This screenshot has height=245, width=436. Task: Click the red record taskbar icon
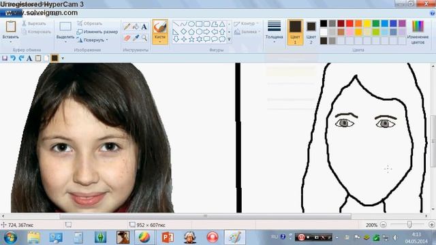[213, 238]
